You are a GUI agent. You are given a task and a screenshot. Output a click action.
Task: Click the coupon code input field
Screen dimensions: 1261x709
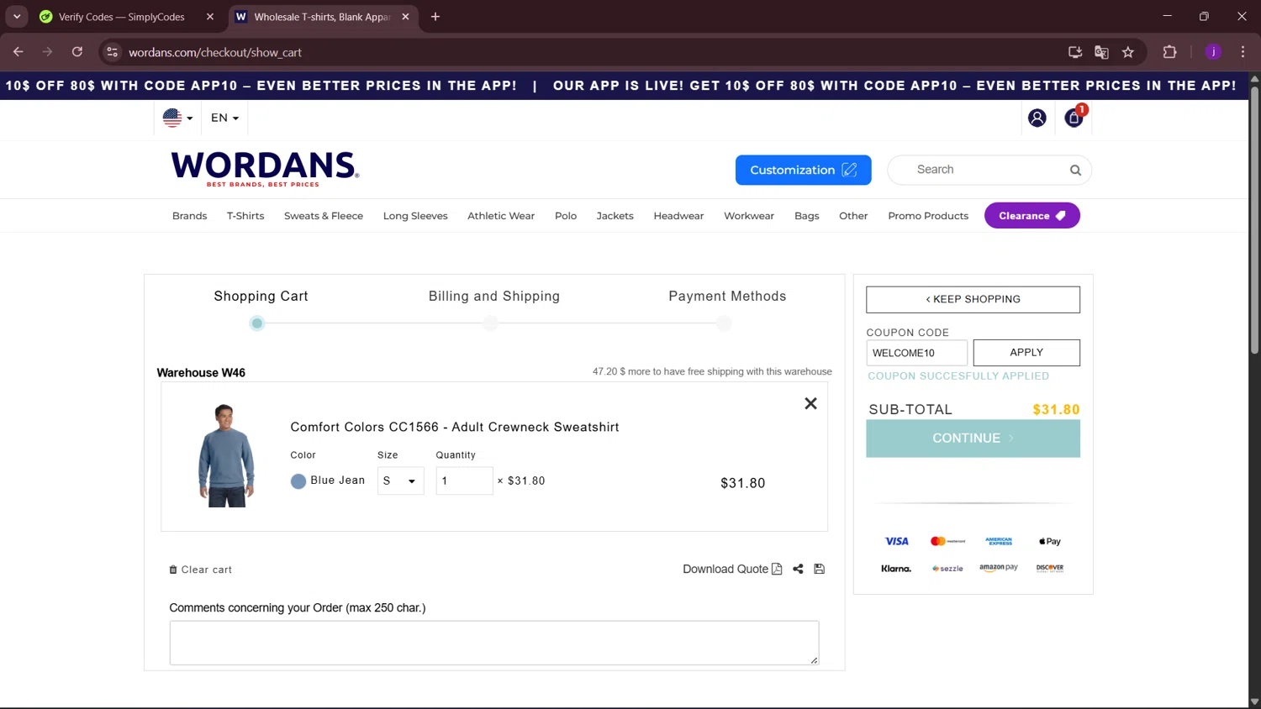pyautogui.click(x=916, y=353)
